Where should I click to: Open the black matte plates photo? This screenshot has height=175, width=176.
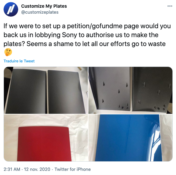pyautogui.click(x=46, y=90)
